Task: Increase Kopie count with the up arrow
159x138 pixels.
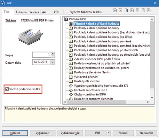Action: tap(53, 53)
